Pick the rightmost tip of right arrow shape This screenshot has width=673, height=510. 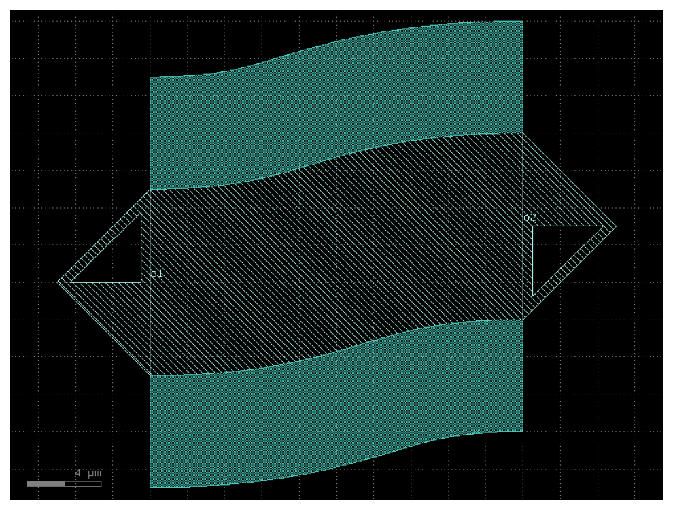616,226
